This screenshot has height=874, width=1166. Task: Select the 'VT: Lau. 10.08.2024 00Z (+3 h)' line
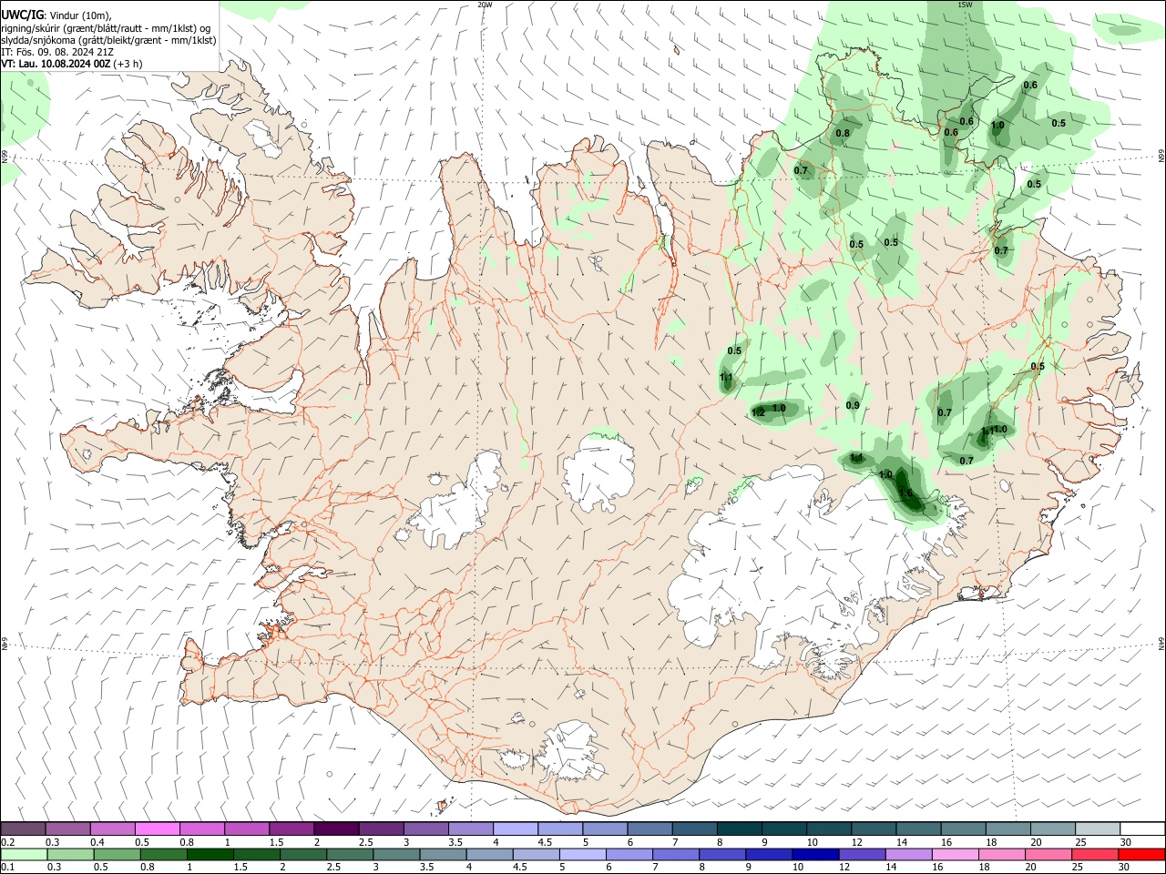point(71,64)
